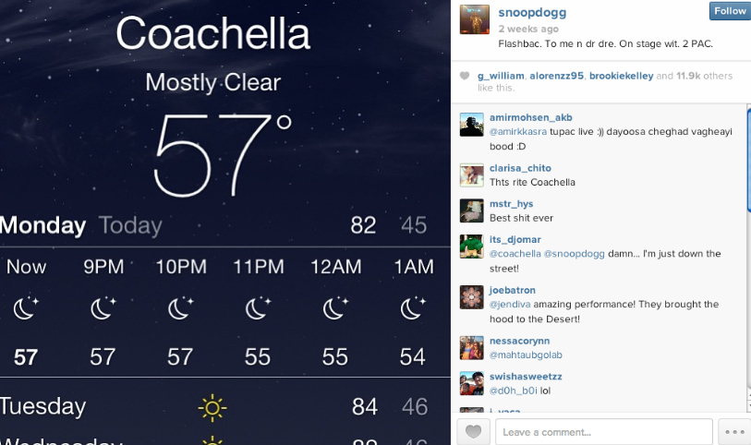Click the small heart icon beside likes list
This screenshot has width=751, height=445.
coord(464,76)
